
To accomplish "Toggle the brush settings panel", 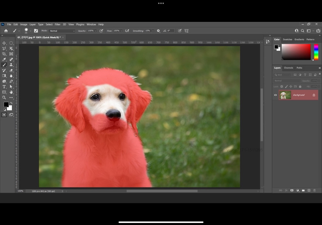I will [36, 31].
